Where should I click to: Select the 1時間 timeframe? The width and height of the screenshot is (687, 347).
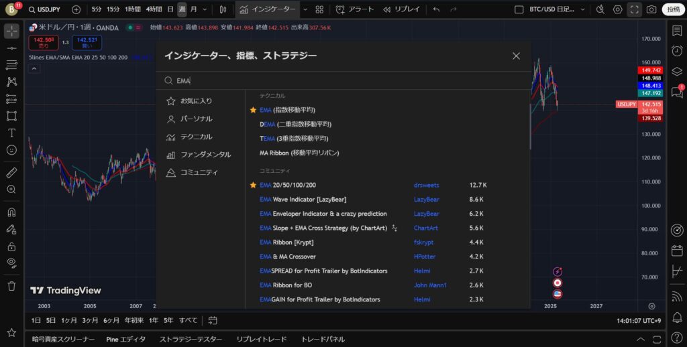133,9
